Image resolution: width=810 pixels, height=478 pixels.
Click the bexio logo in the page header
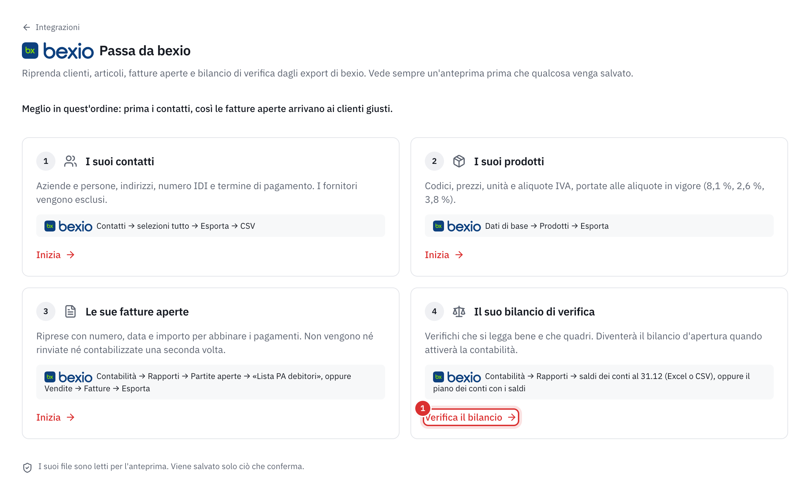[x=58, y=51]
